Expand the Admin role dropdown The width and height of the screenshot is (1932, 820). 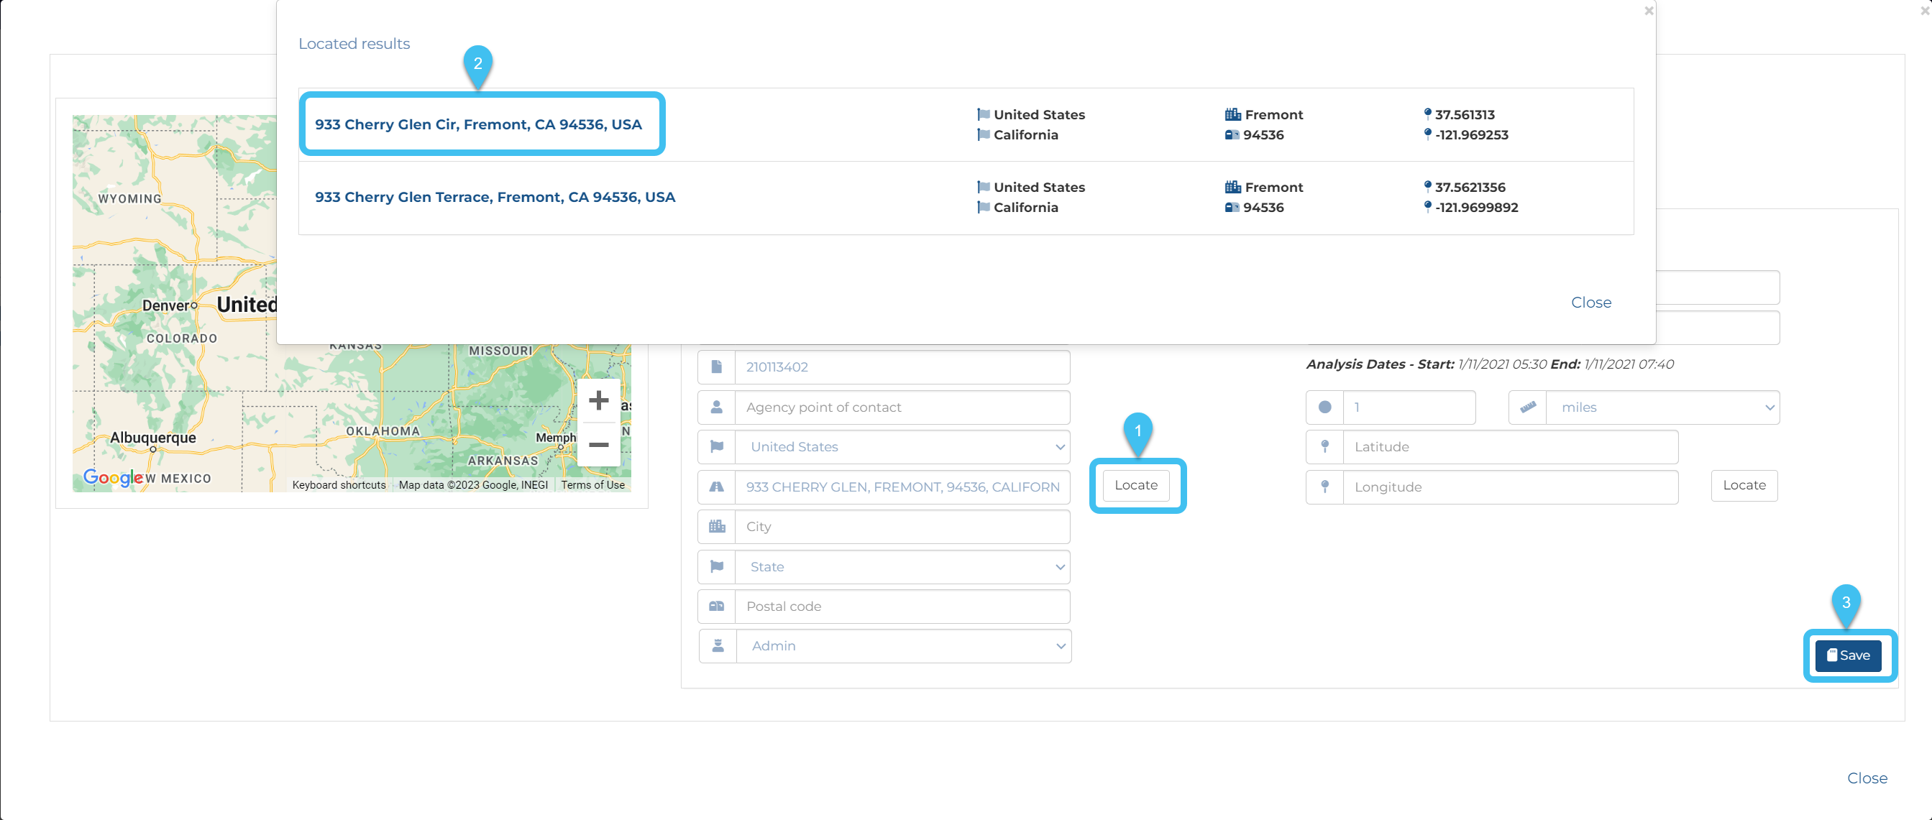(x=903, y=645)
